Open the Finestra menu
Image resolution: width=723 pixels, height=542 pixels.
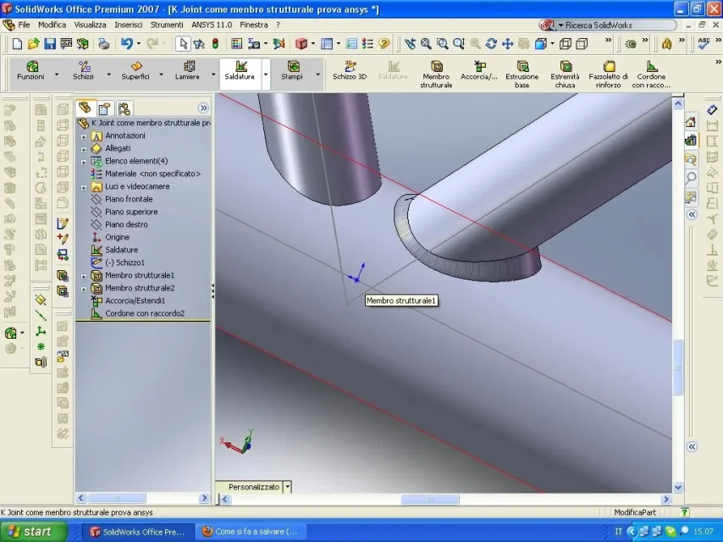(254, 25)
